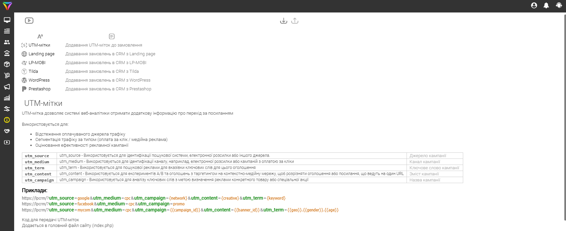The height and width of the screenshot is (231, 566).
Task: Click the people group icon in sidebar
Action: (x=7, y=42)
